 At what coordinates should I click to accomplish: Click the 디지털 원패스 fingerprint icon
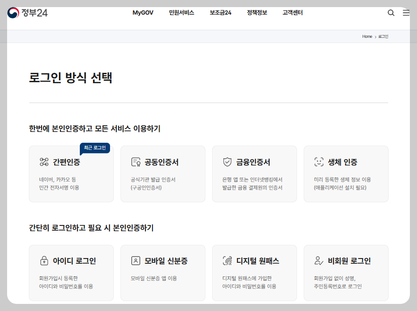click(x=227, y=261)
